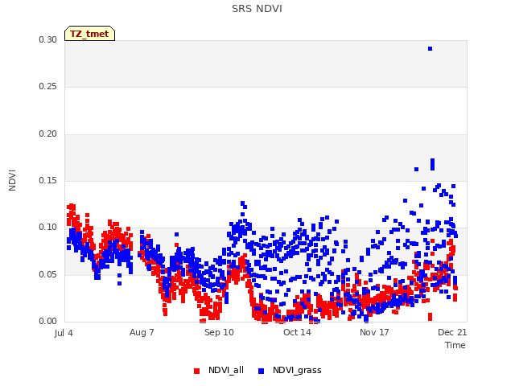The image size is (515, 386).
Task: Select the Jul 4 axis label
Action: coord(64,333)
